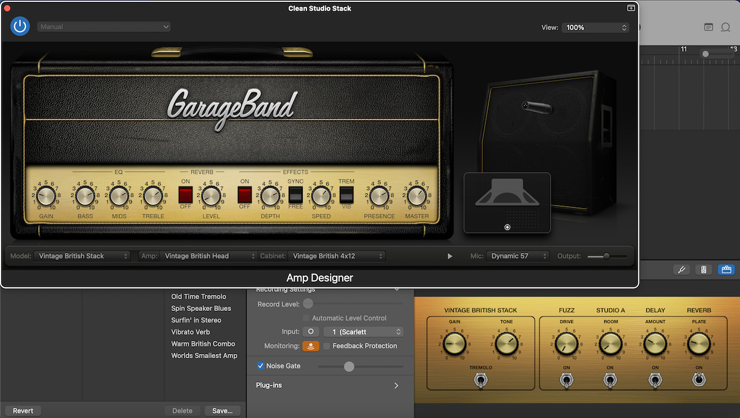This screenshot has height=418, width=740.
Task: Toggle the orange Monitoring button
Action: tap(311, 346)
